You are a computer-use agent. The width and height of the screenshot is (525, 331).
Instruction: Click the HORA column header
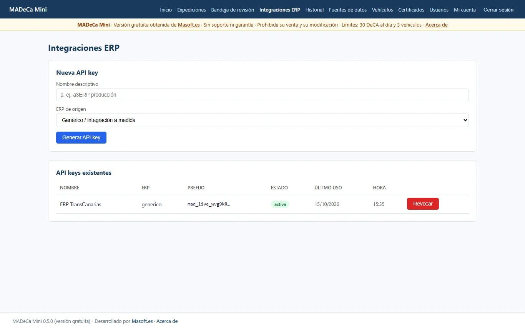point(379,188)
